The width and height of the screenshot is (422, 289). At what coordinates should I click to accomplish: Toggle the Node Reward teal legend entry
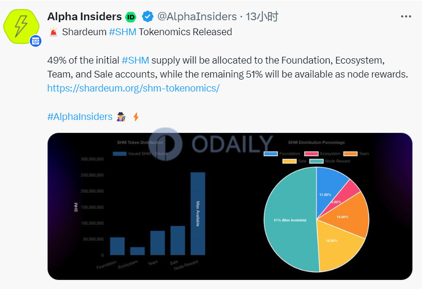[x=330, y=161]
